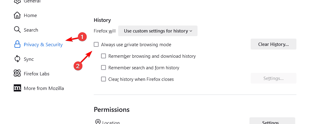Open the history settings dropdown

[x=158, y=31]
